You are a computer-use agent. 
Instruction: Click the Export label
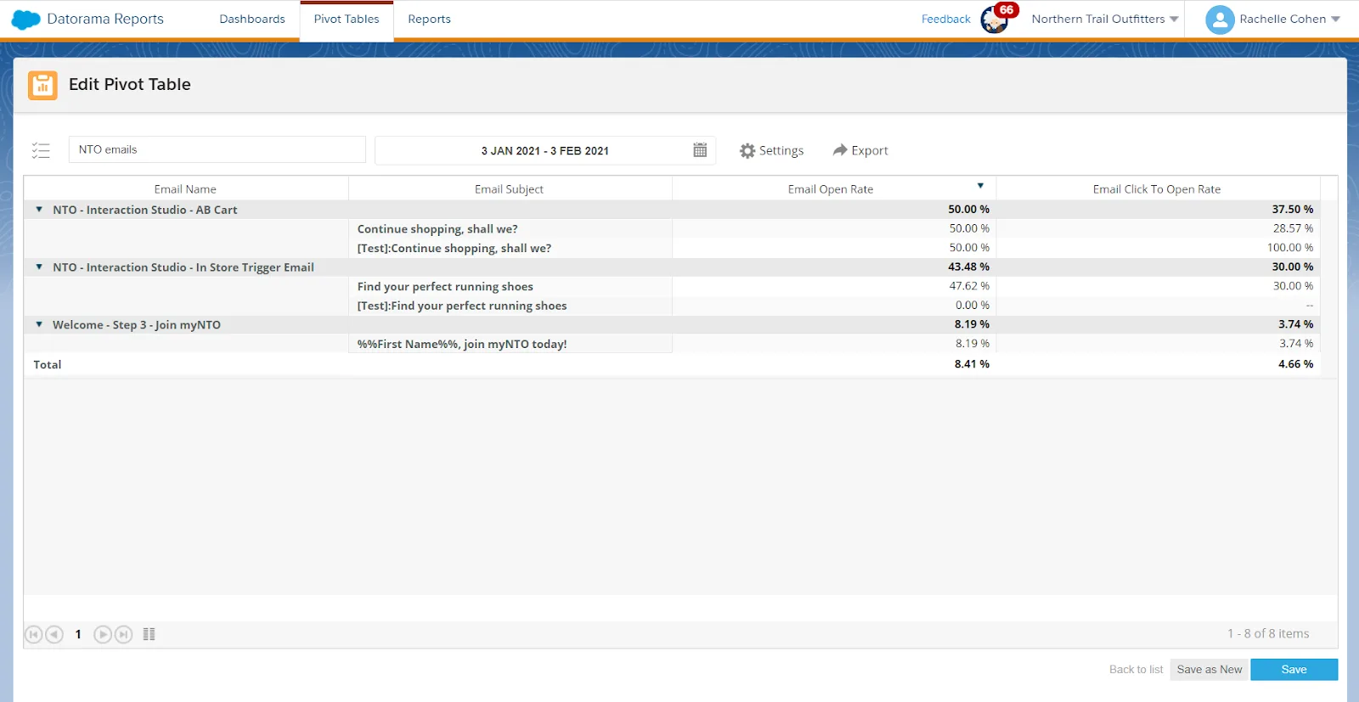click(x=870, y=150)
